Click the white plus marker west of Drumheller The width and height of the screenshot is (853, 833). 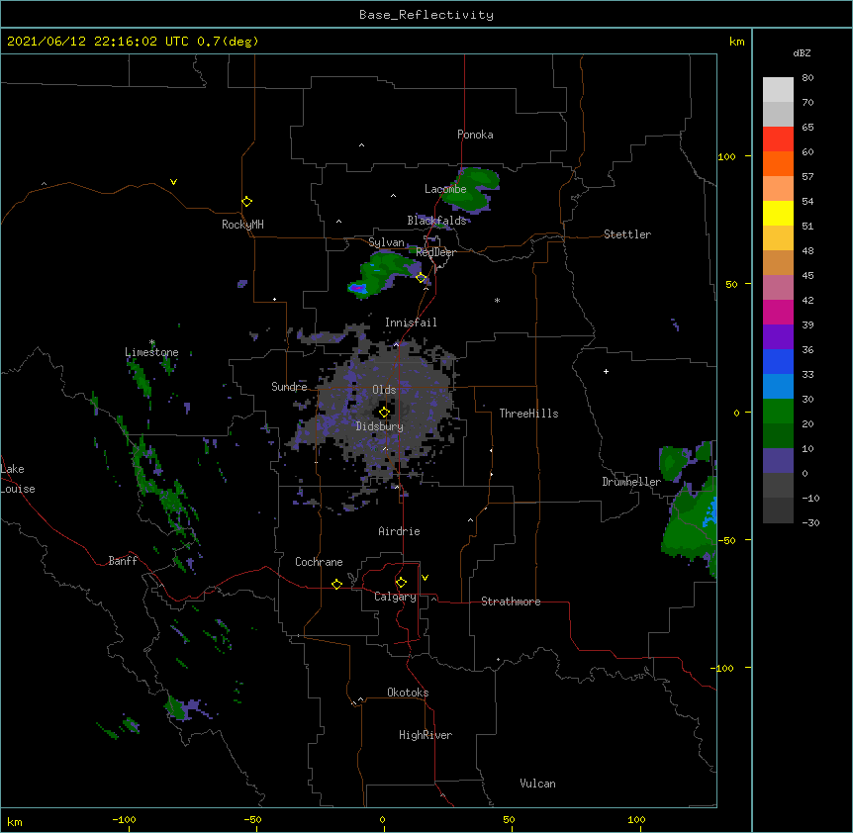point(606,371)
